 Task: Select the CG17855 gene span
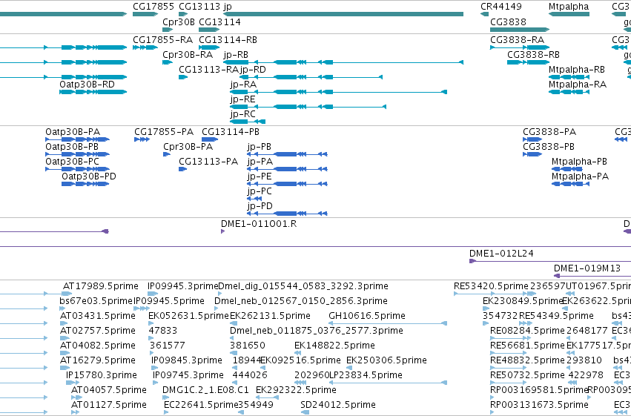coord(145,14)
